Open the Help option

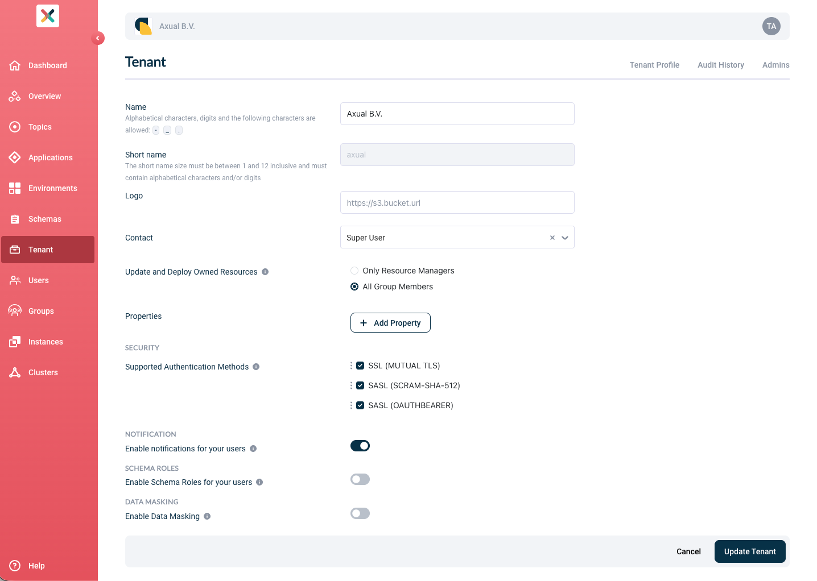coord(36,566)
